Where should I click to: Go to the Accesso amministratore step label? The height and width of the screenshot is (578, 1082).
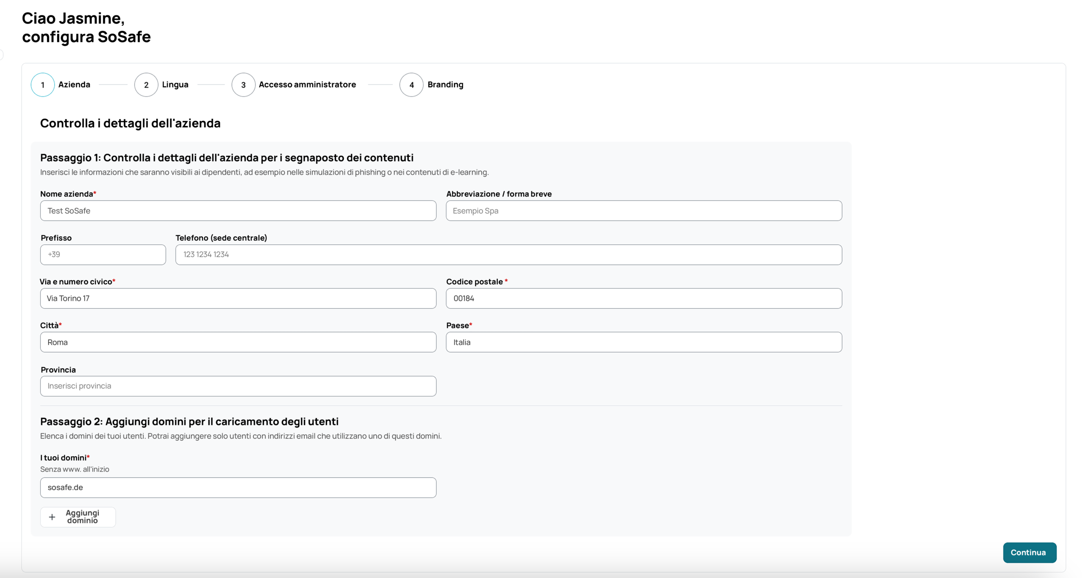(x=307, y=85)
